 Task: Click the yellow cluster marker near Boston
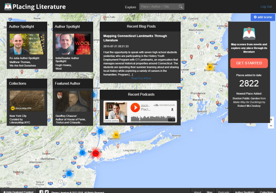tap(210, 67)
